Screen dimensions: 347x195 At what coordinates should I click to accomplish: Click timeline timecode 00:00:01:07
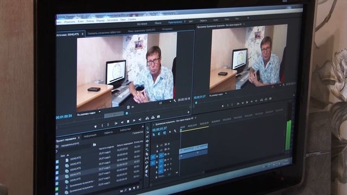(160, 129)
